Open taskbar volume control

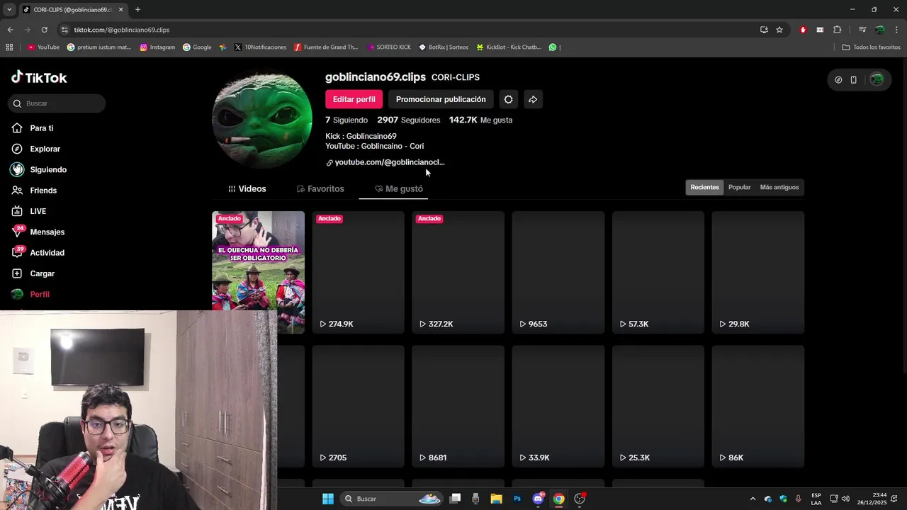pyautogui.click(x=845, y=499)
